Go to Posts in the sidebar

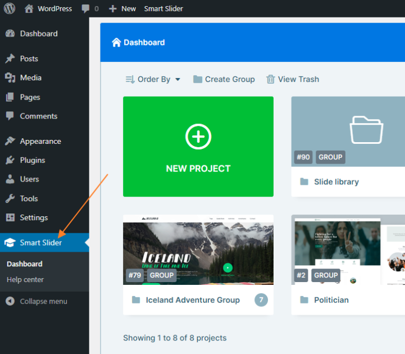44,58
